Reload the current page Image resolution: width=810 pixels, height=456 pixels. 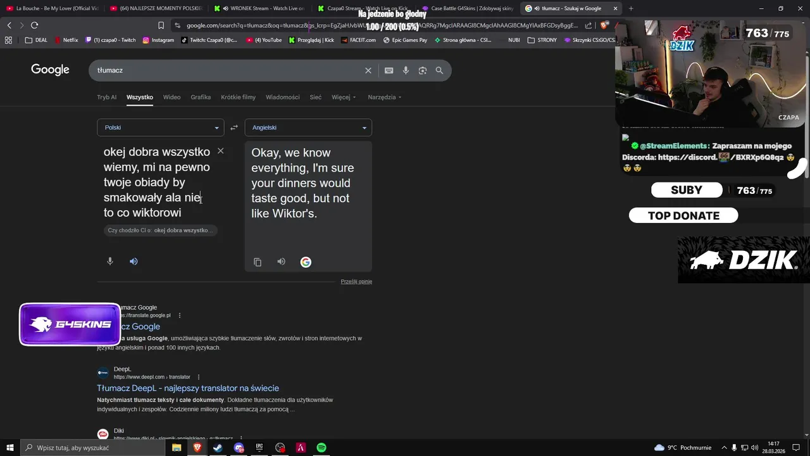pos(34,25)
